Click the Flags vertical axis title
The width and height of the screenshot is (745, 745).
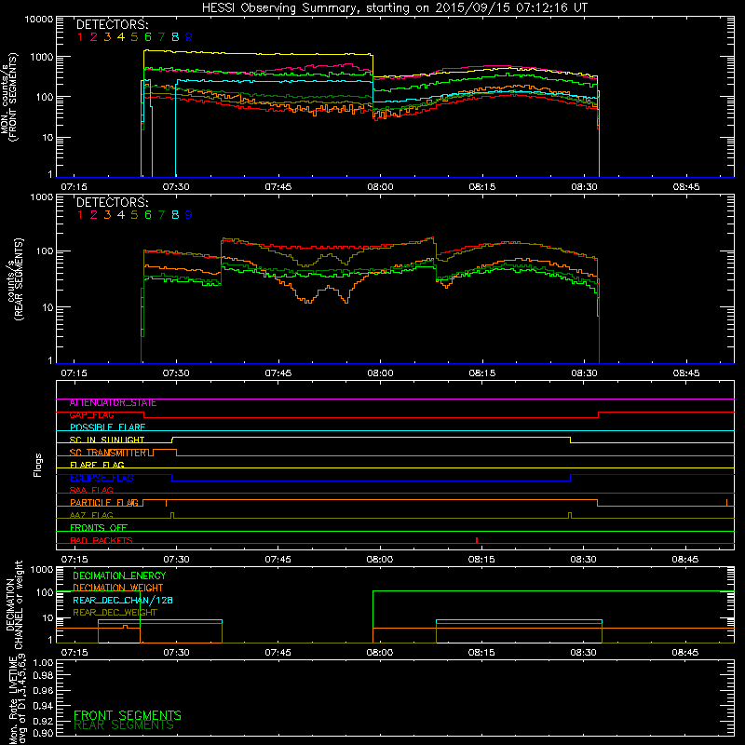38,465
